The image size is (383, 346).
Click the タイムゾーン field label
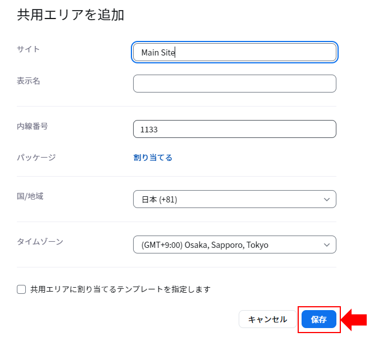[x=40, y=242]
